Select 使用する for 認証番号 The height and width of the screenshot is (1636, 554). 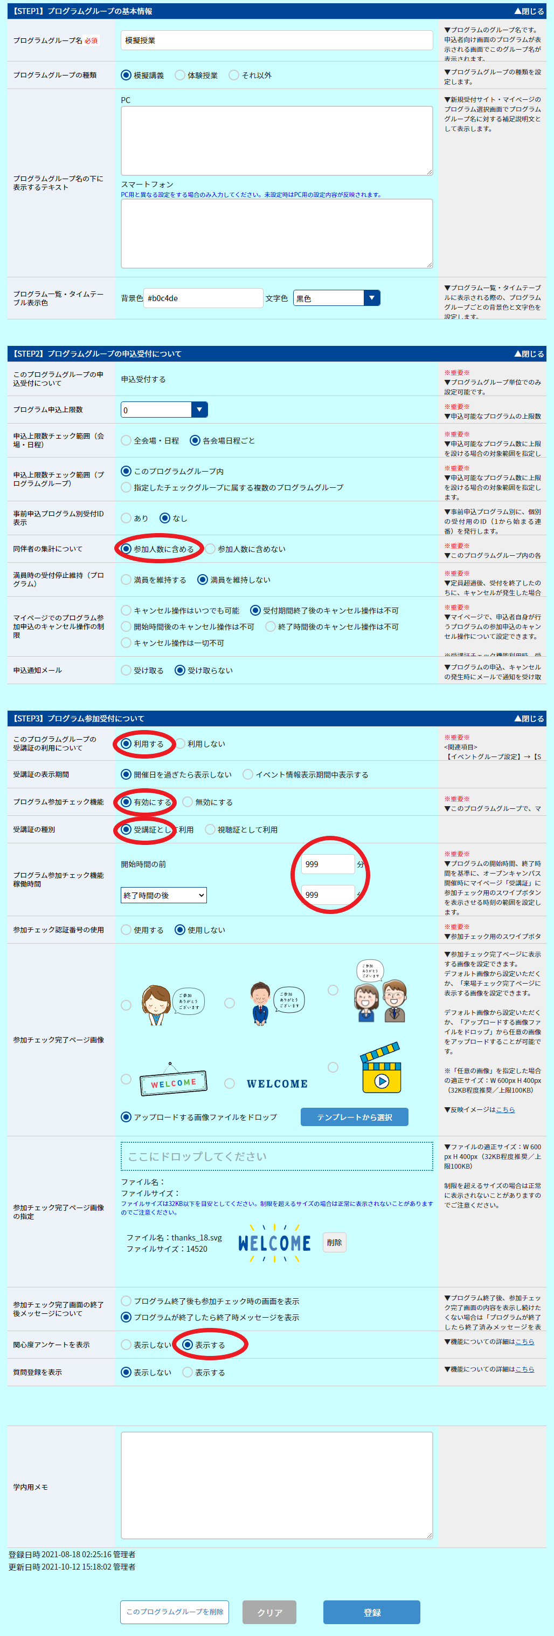click(x=126, y=930)
